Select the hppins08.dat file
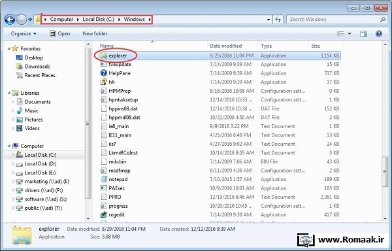The image size is (392, 251). tap(120, 109)
